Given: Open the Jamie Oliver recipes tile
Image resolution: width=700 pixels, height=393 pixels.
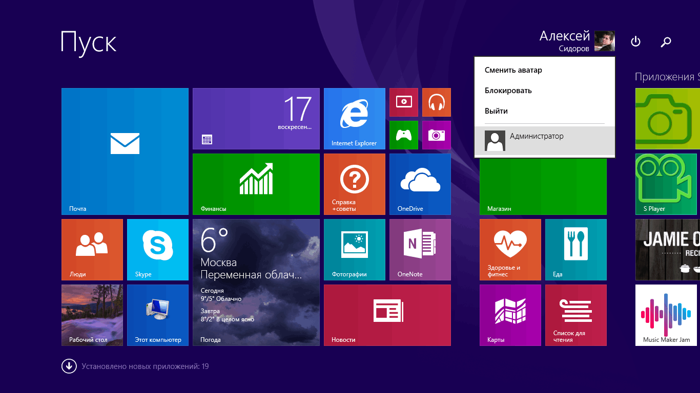Looking at the screenshot, I should pyautogui.click(x=668, y=250).
